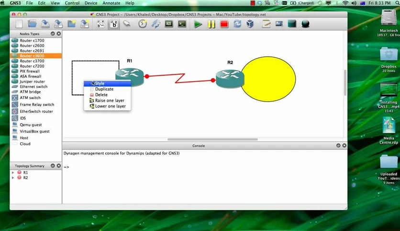Close the Topology Summary panel
The image size is (400, 231).
click(59, 166)
